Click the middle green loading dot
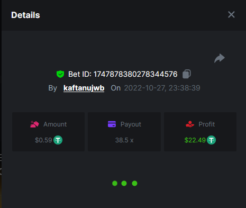This screenshot has width=246, height=208. click(x=124, y=183)
